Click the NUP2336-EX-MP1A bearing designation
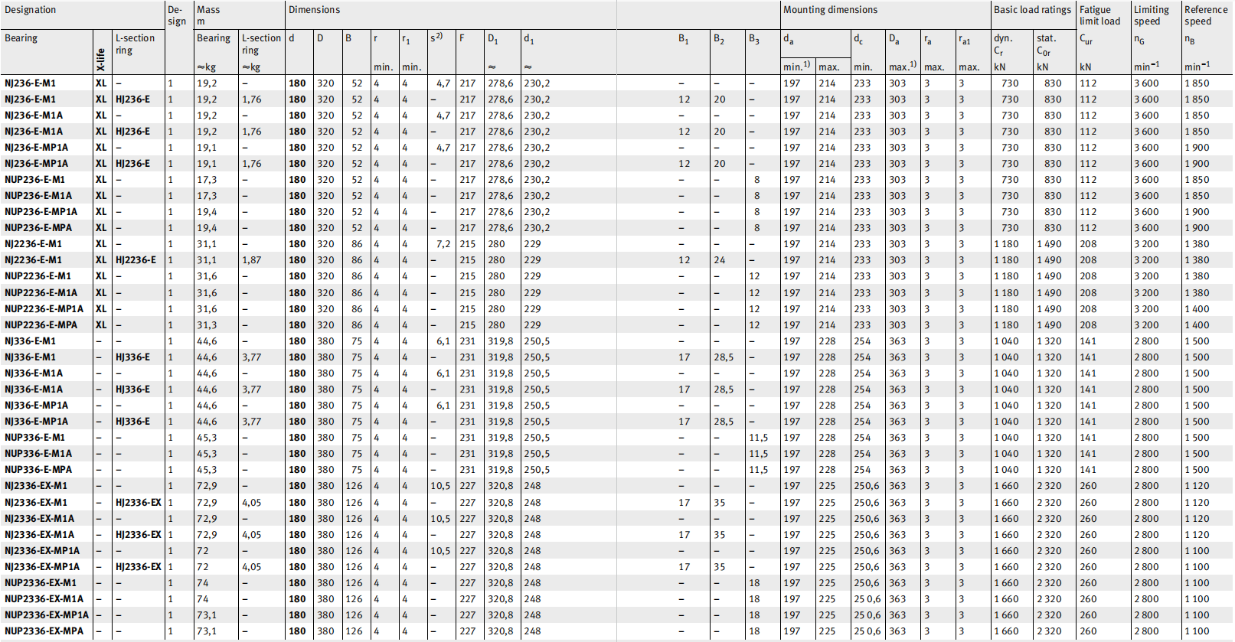1235x642 pixels. pos(47,615)
